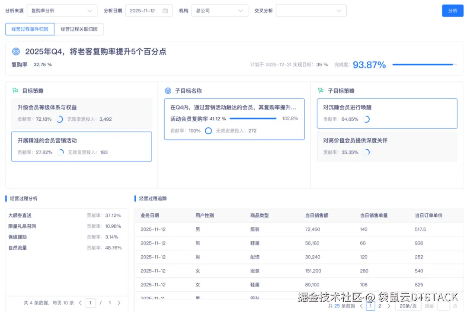Click the 跳至 page jump input box

point(443,306)
